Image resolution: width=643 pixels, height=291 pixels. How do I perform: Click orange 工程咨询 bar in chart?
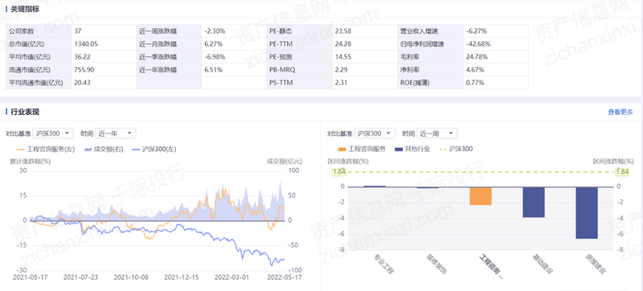(x=480, y=196)
